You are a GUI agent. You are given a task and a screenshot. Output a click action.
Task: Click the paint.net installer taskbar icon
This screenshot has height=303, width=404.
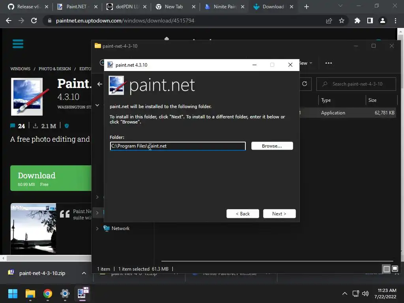click(82, 294)
